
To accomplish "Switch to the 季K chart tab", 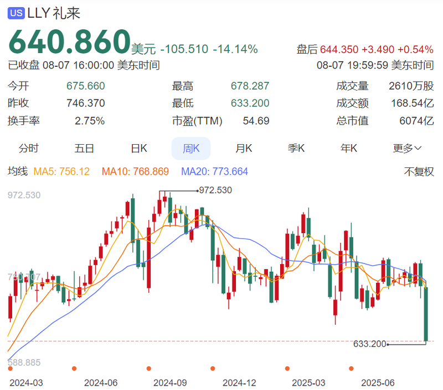I will coord(296,148).
